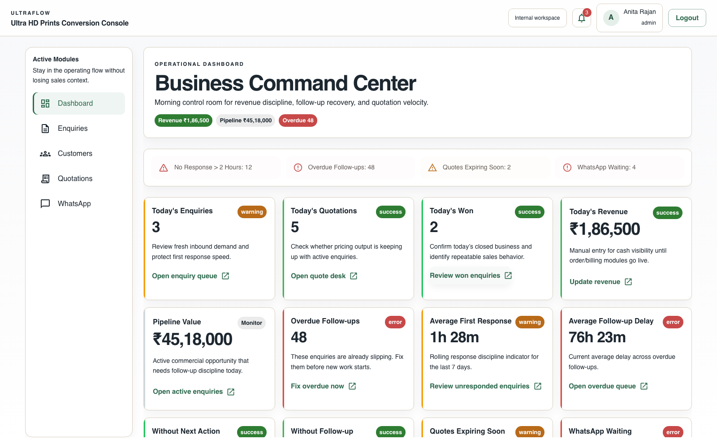This screenshot has height=448, width=717.
Task: Click the Logout button
Action: click(x=687, y=18)
